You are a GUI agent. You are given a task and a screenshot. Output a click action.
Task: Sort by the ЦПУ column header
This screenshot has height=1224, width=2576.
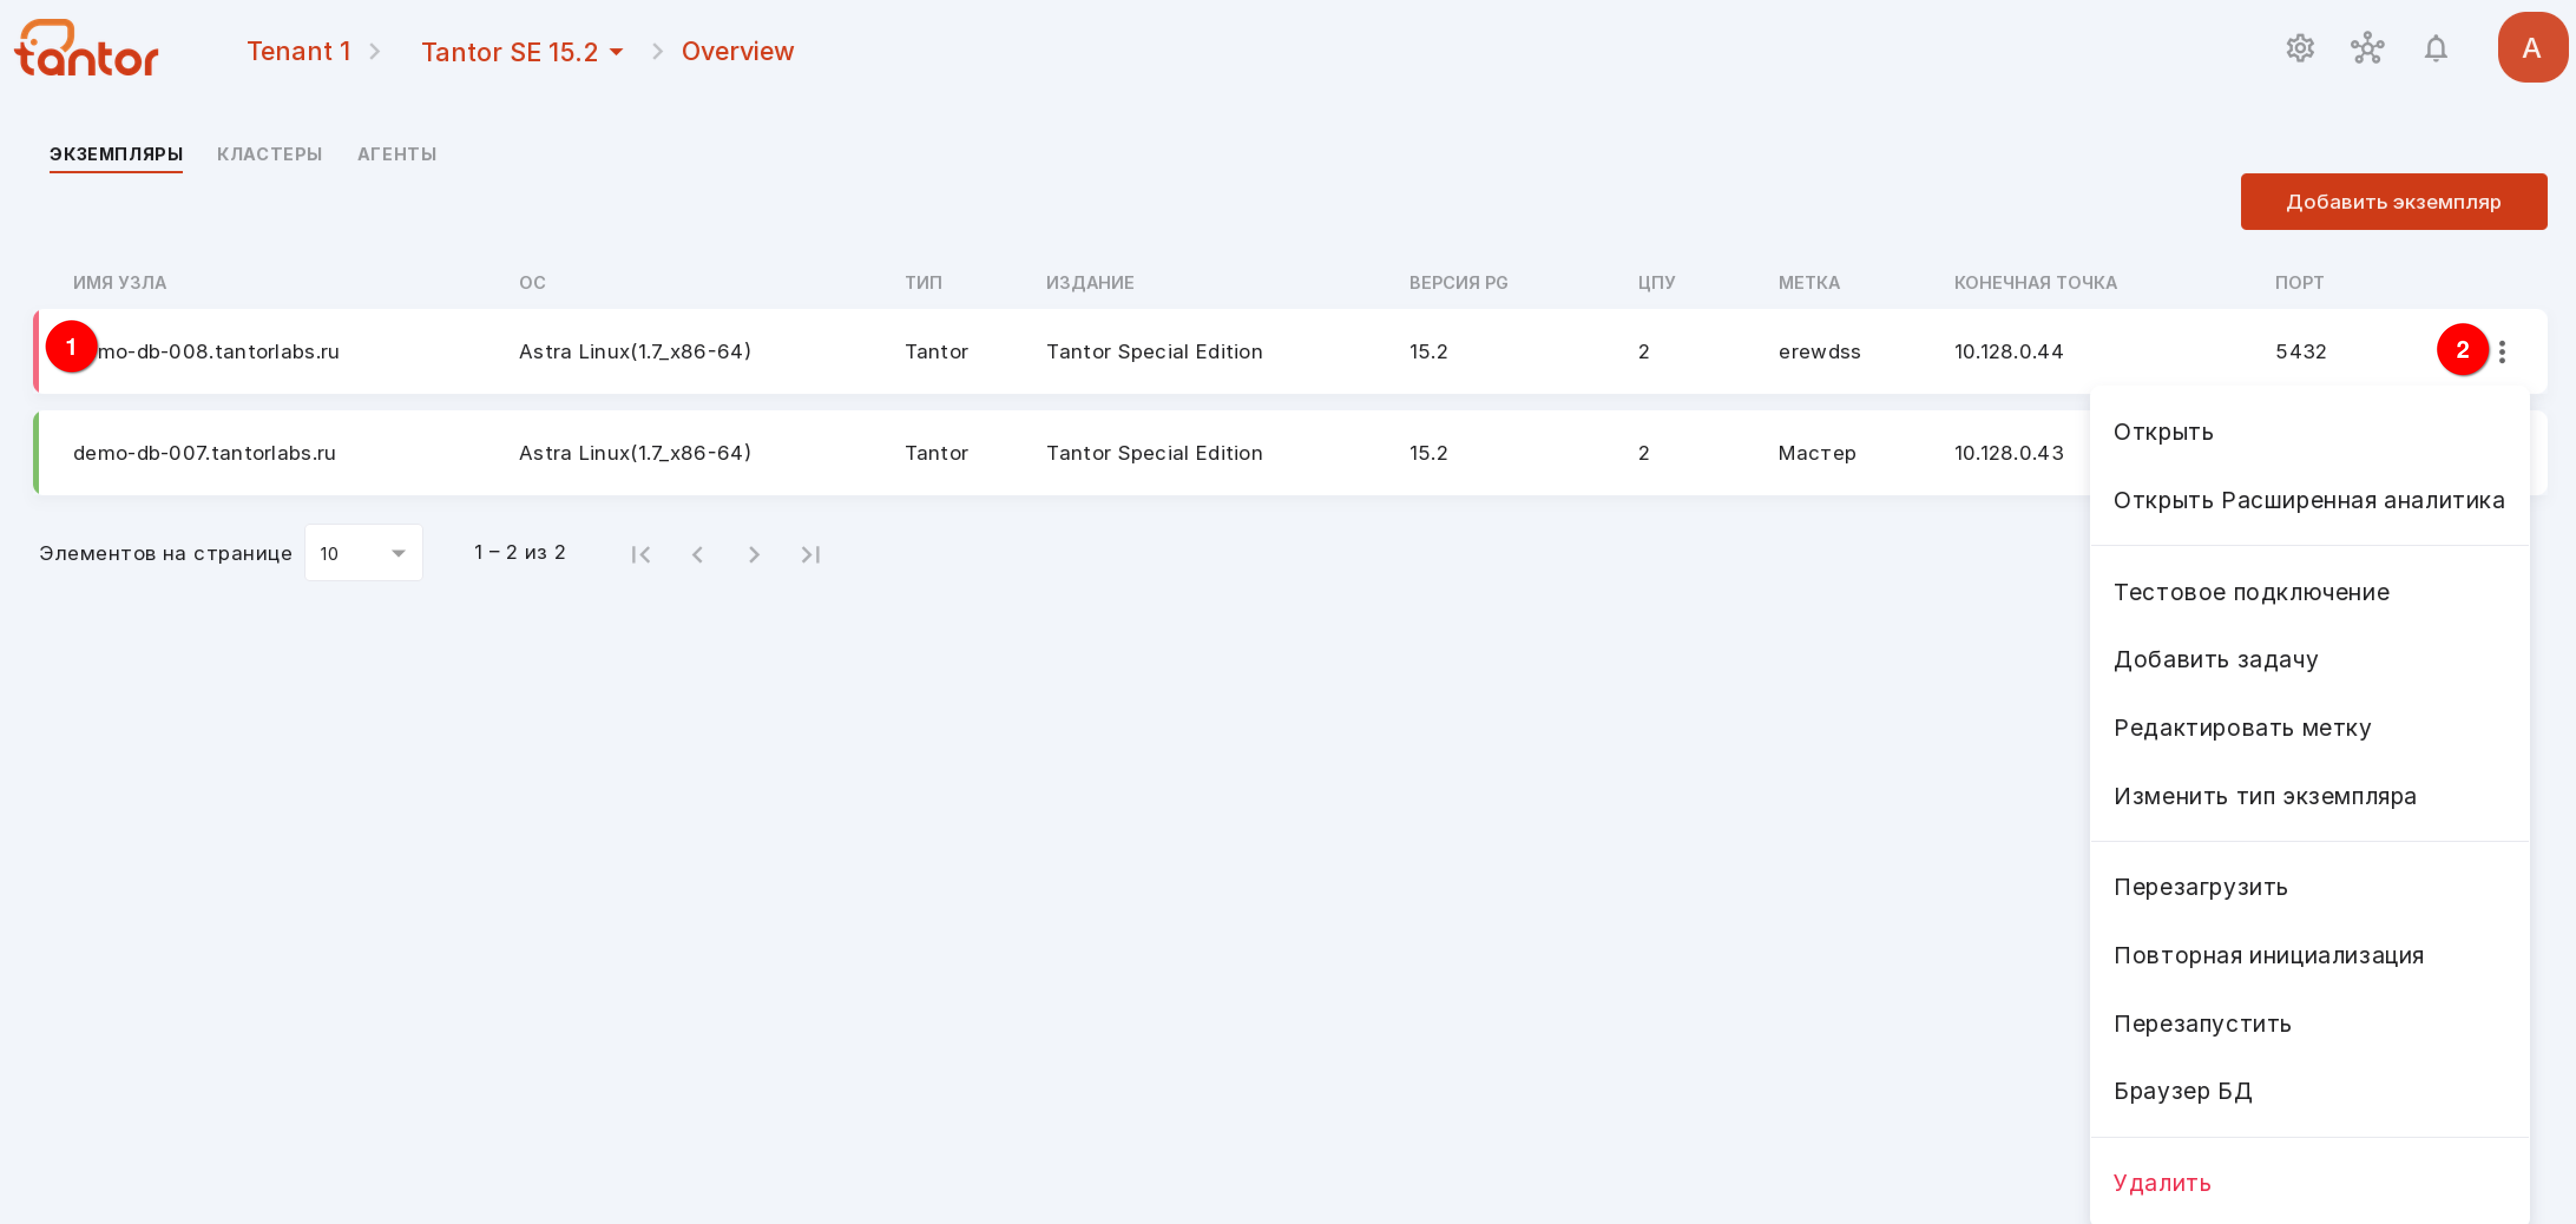click(x=1656, y=283)
